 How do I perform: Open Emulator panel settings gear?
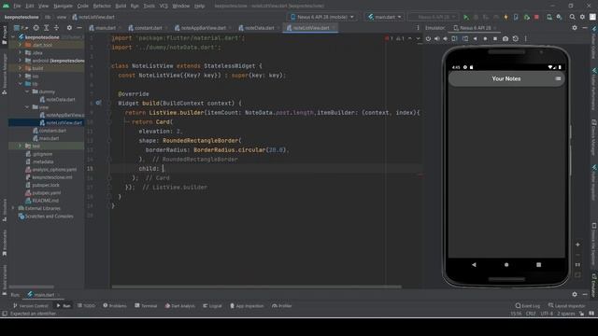[575, 28]
